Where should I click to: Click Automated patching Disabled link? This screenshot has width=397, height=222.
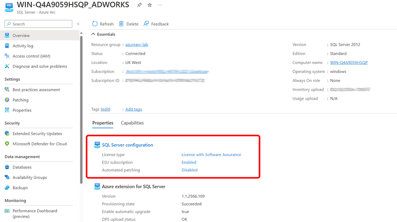tap(190, 170)
